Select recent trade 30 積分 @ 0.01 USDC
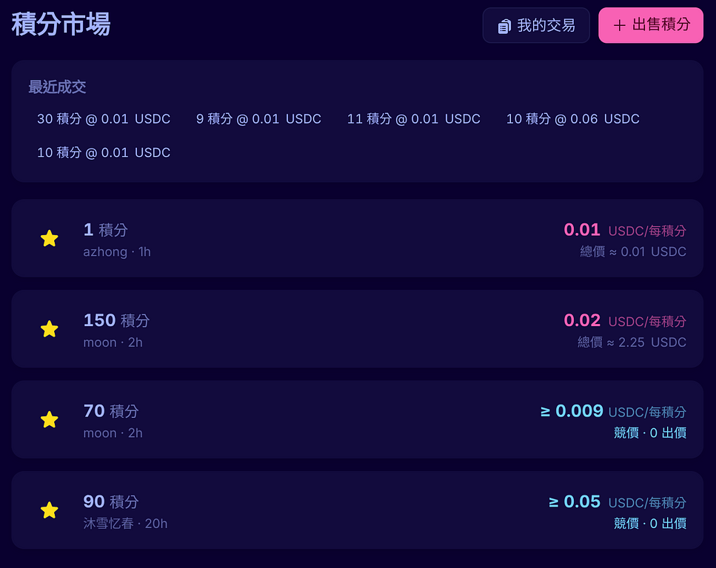Image resolution: width=716 pixels, height=568 pixels. [104, 119]
